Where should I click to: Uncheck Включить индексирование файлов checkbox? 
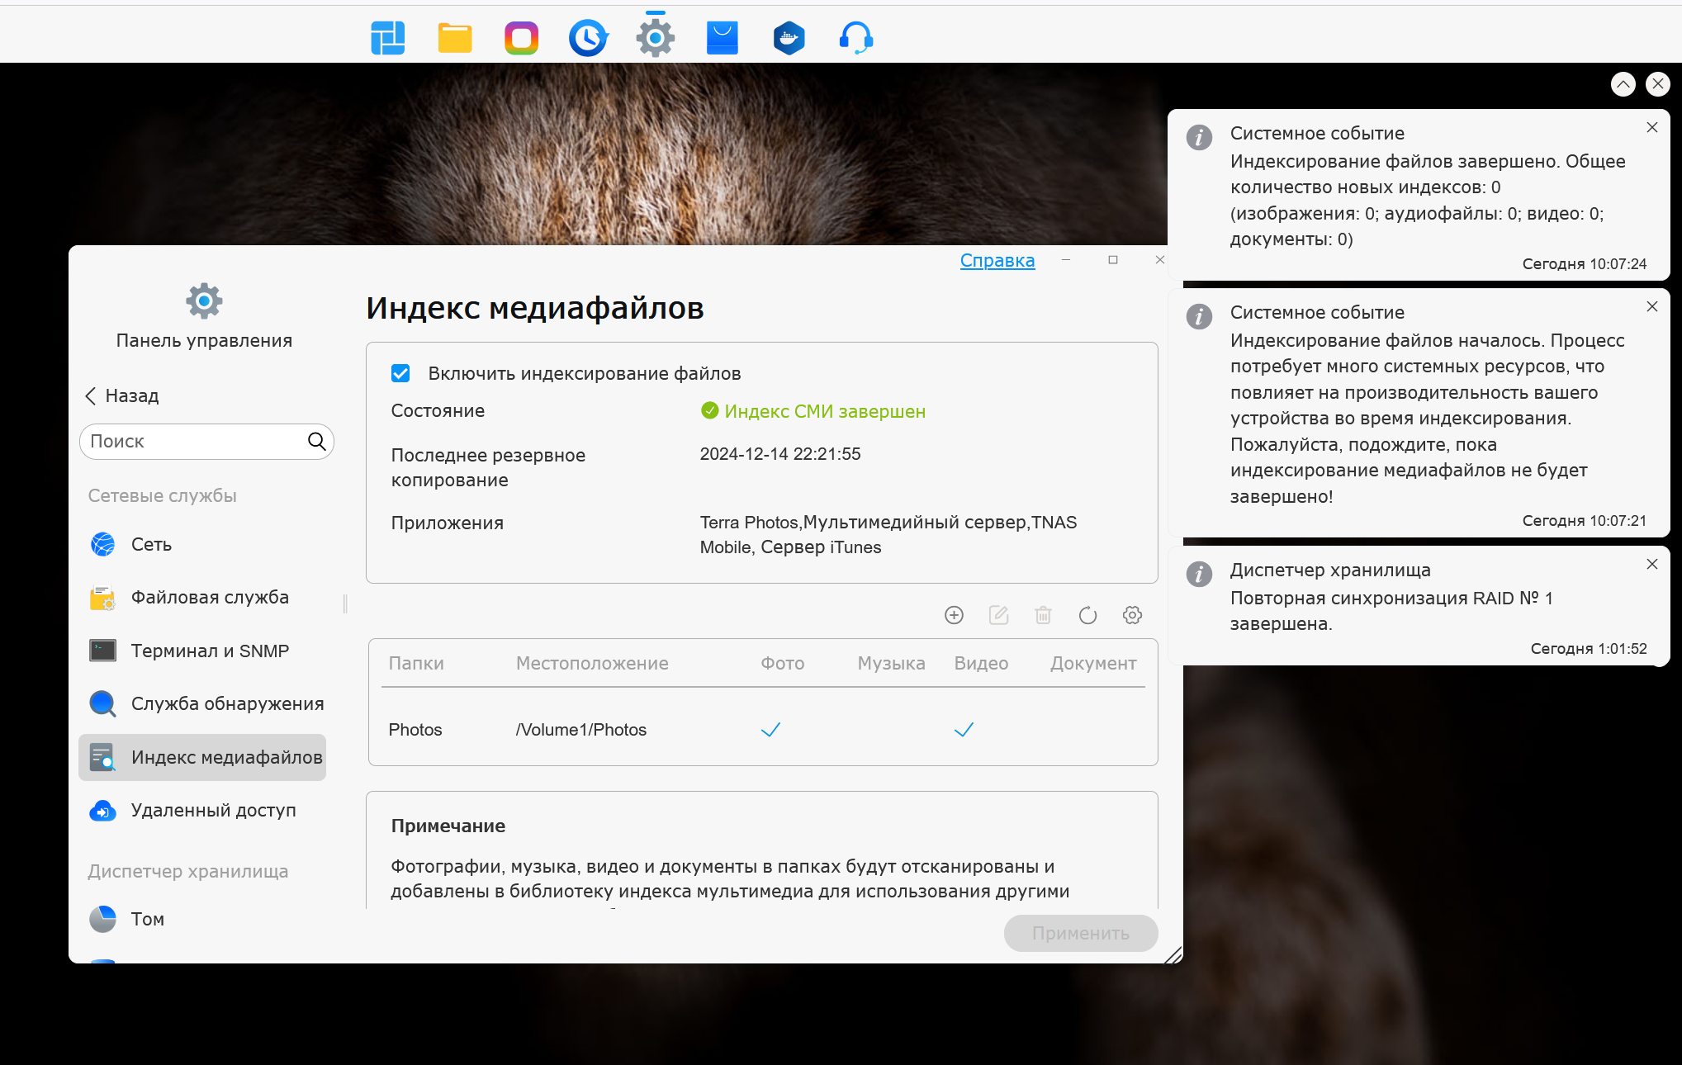(400, 373)
